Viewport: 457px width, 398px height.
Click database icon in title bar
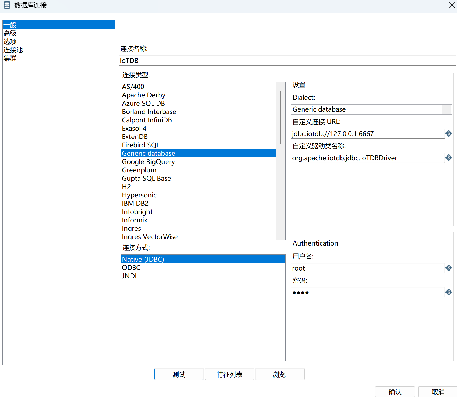coord(7,5)
